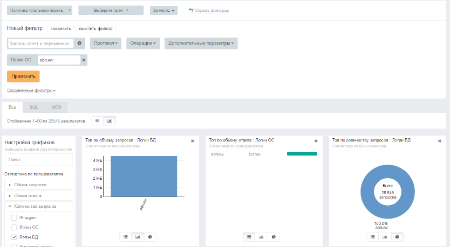Click the orange Применить button
The image size is (450, 247).
coord(23,76)
